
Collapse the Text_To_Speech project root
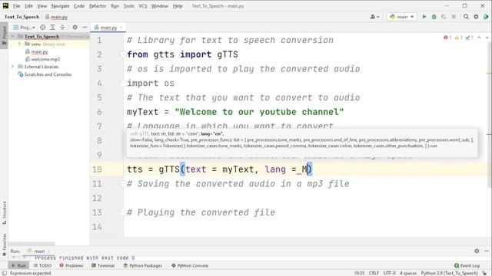click(12, 37)
